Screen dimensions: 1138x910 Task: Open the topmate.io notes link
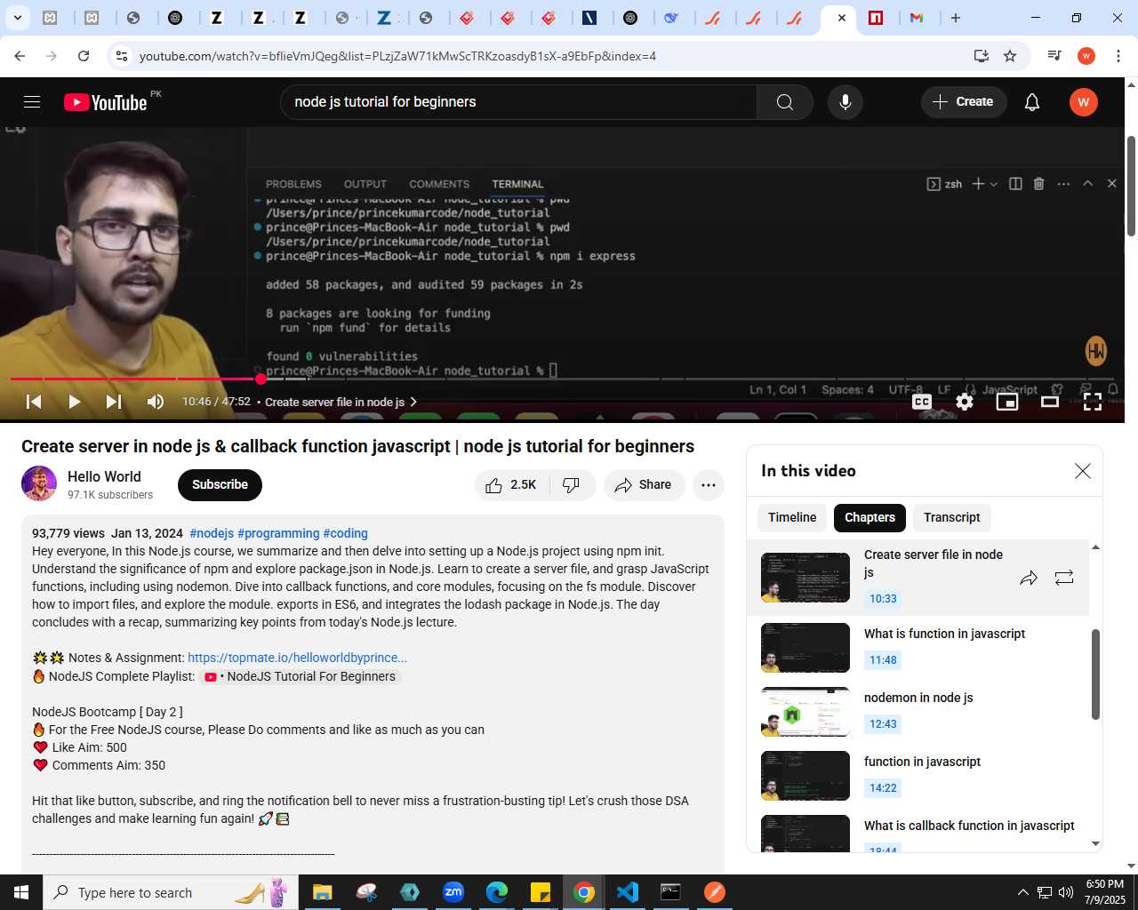pos(297,658)
